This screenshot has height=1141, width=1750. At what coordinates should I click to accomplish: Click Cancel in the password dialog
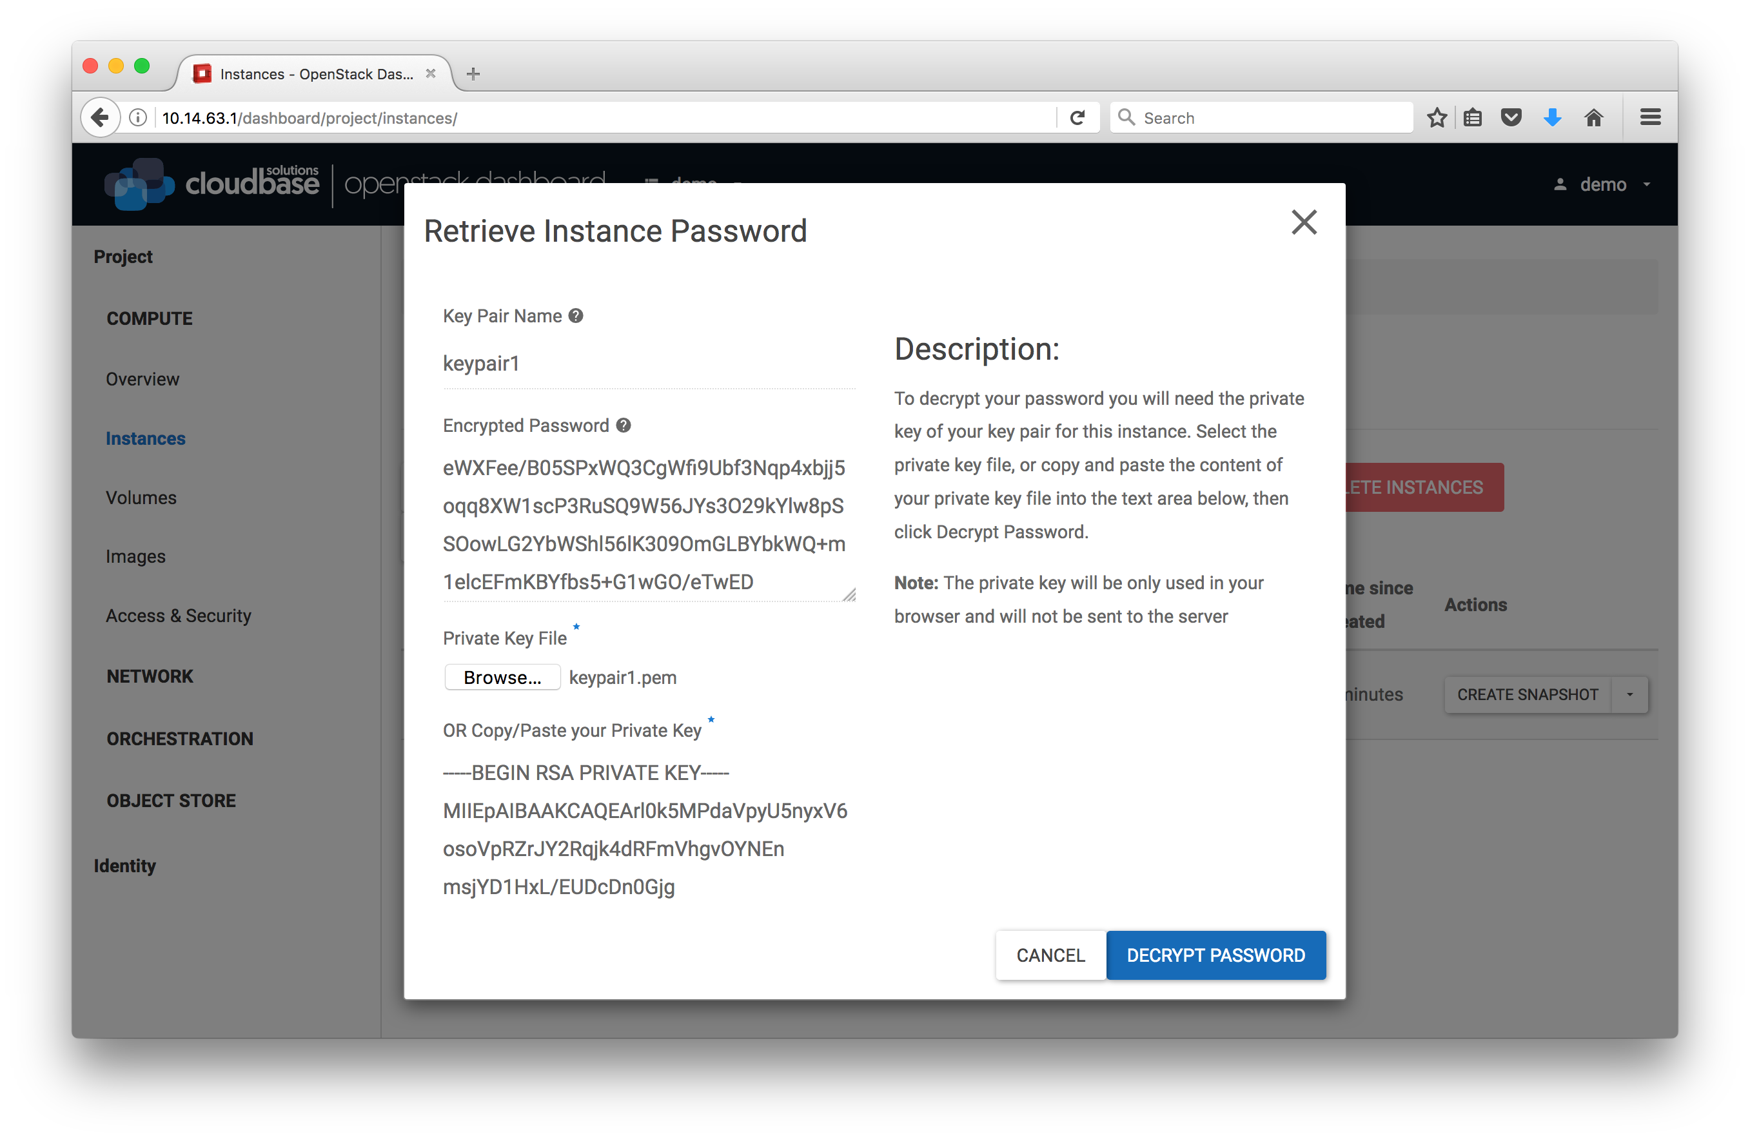coord(1050,955)
